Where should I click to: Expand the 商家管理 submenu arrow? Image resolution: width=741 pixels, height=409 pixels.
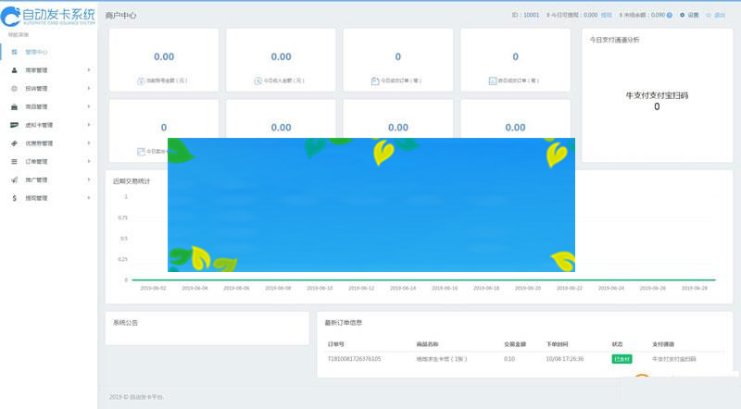[x=89, y=70]
